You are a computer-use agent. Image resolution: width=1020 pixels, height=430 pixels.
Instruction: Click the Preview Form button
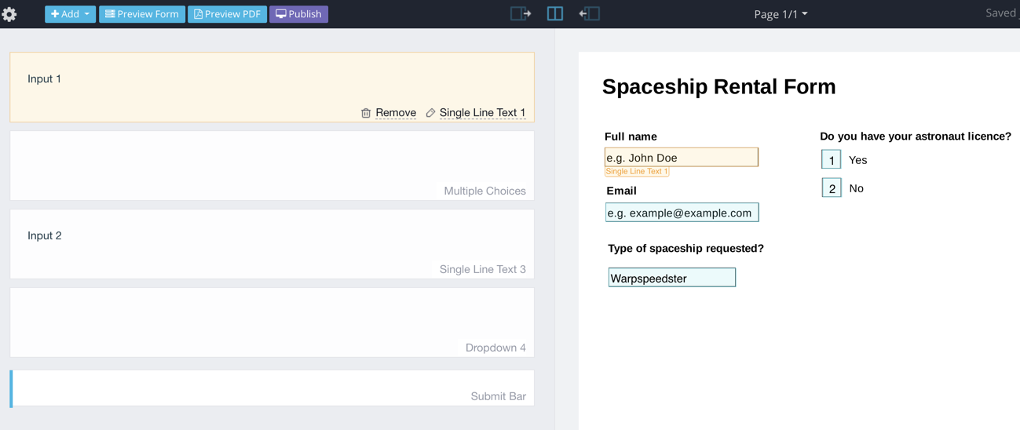point(142,14)
